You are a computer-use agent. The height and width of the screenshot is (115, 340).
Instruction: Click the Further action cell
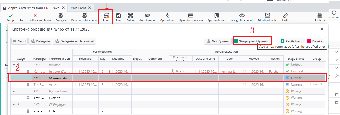275,71
